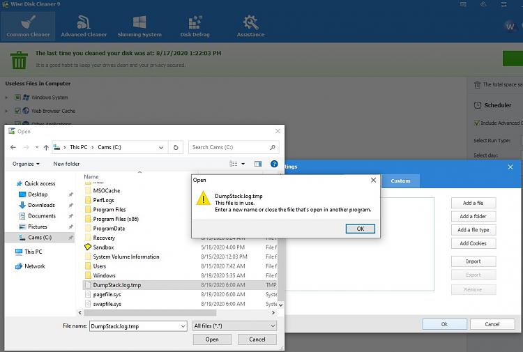Click New folder in the Open dialog

point(66,164)
